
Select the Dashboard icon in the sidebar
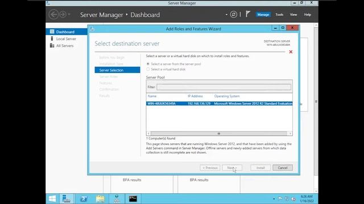52,32
